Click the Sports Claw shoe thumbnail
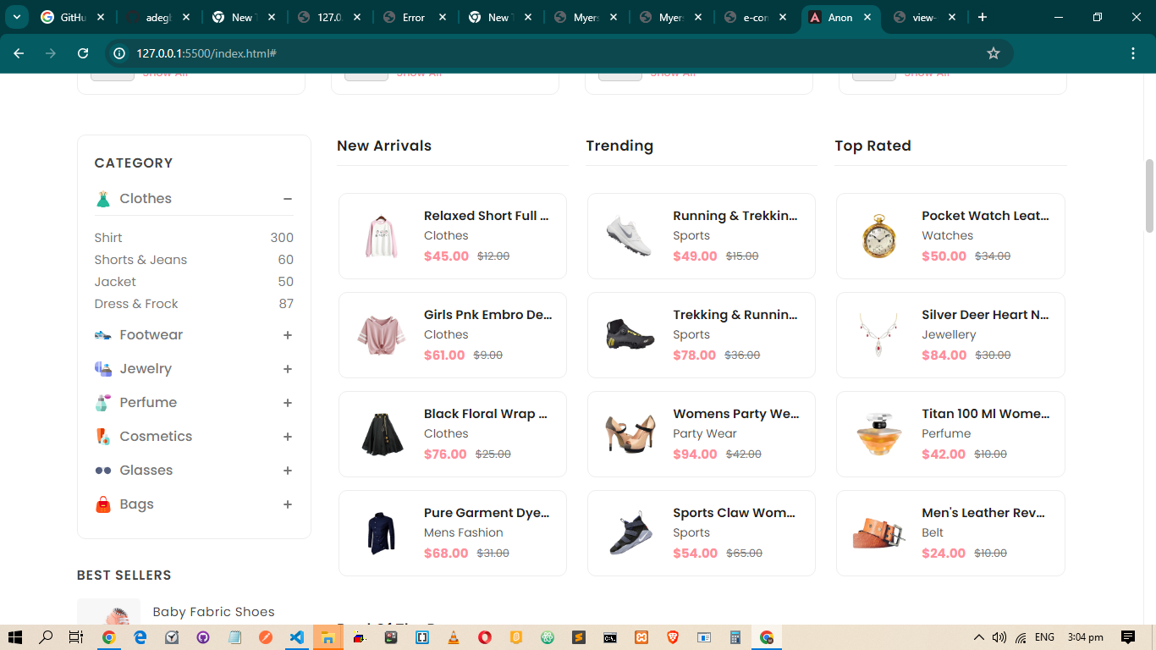 tap(630, 533)
